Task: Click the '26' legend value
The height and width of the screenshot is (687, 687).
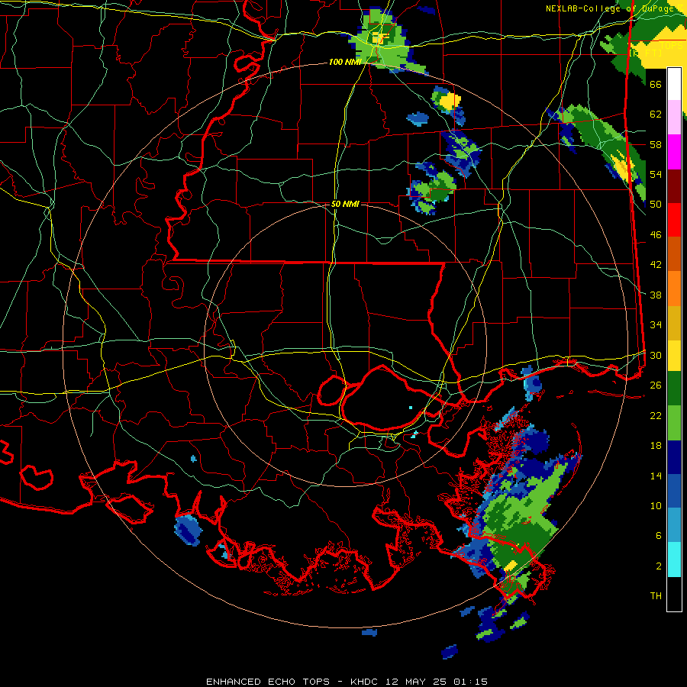Action: pos(656,385)
